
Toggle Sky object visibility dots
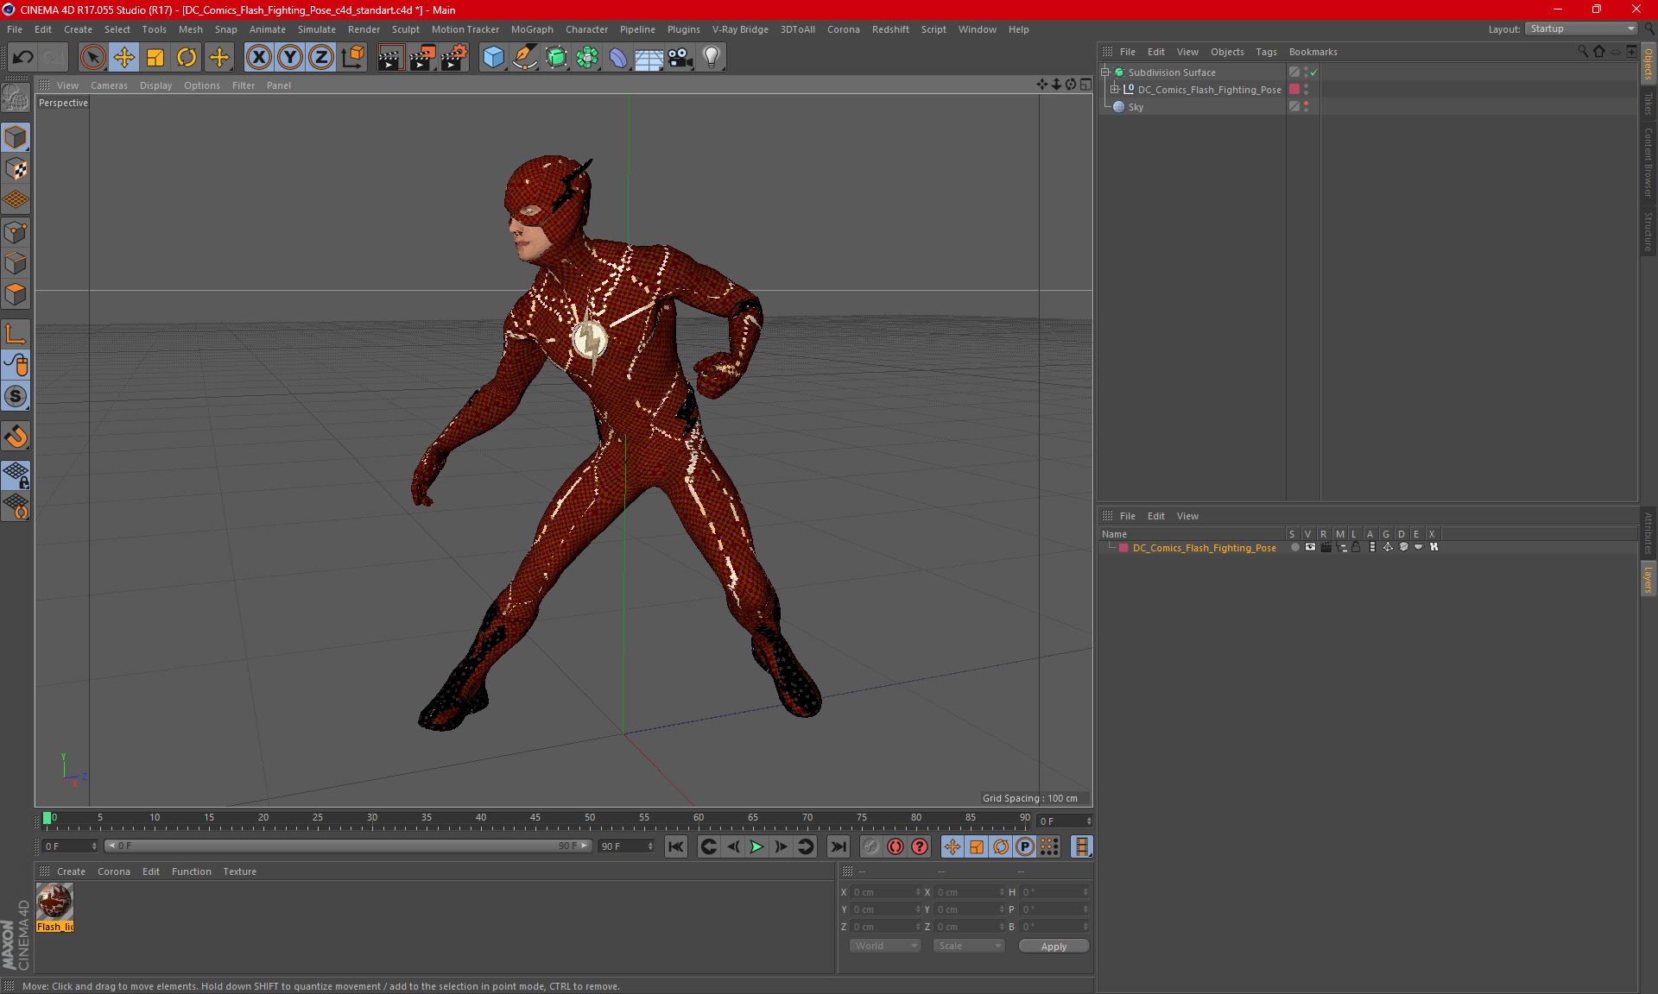point(1307,107)
